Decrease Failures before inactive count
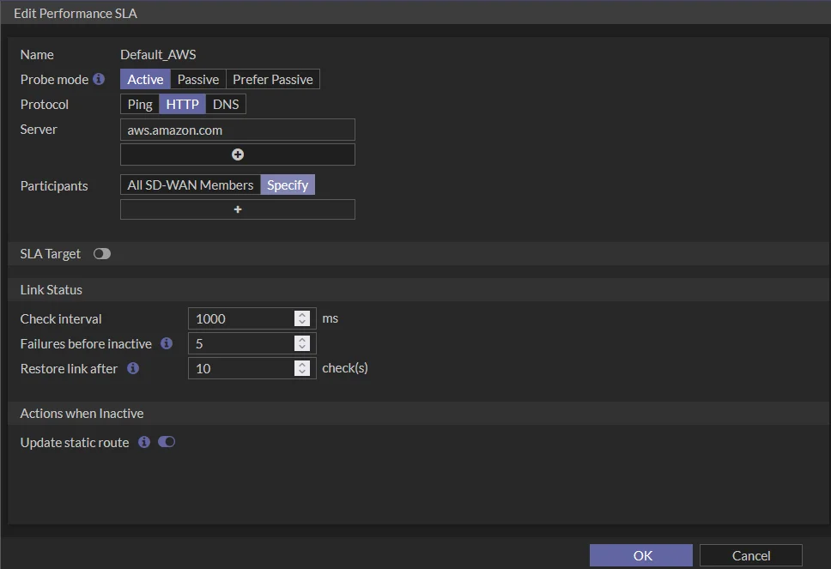The width and height of the screenshot is (831, 569). pyautogui.click(x=302, y=347)
